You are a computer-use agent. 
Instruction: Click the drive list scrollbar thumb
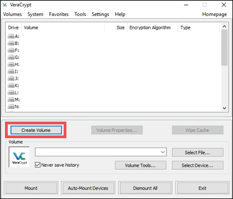224,48
